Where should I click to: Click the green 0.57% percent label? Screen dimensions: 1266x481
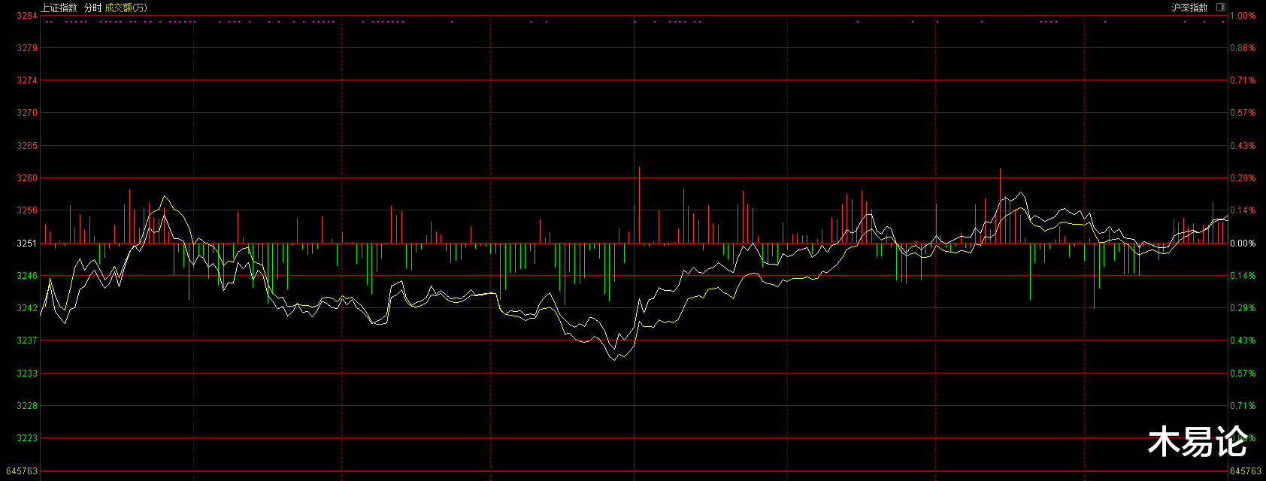(1243, 374)
